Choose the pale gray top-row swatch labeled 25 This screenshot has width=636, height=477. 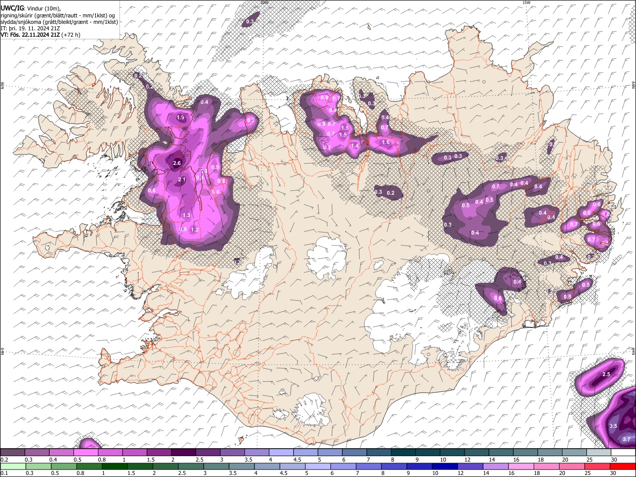pos(599,453)
